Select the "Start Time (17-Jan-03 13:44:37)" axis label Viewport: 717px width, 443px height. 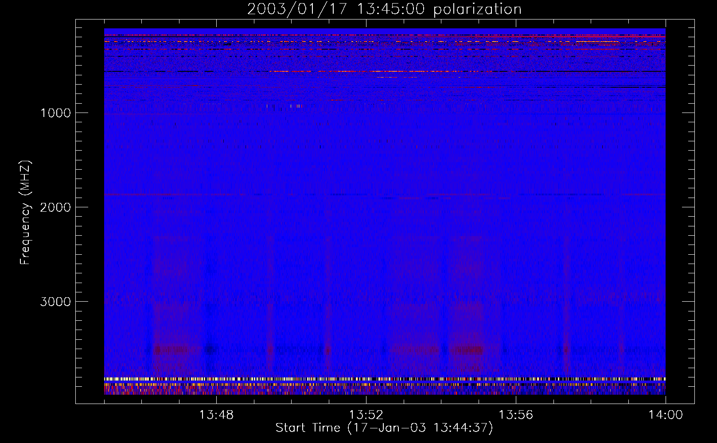click(384, 428)
